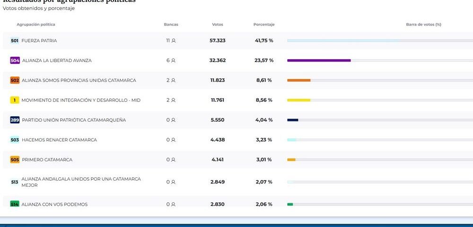Open Partido Unión Patriótica Catamarqueña entry
This screenshot has width=473, height=227.
(x=74, y=120)
